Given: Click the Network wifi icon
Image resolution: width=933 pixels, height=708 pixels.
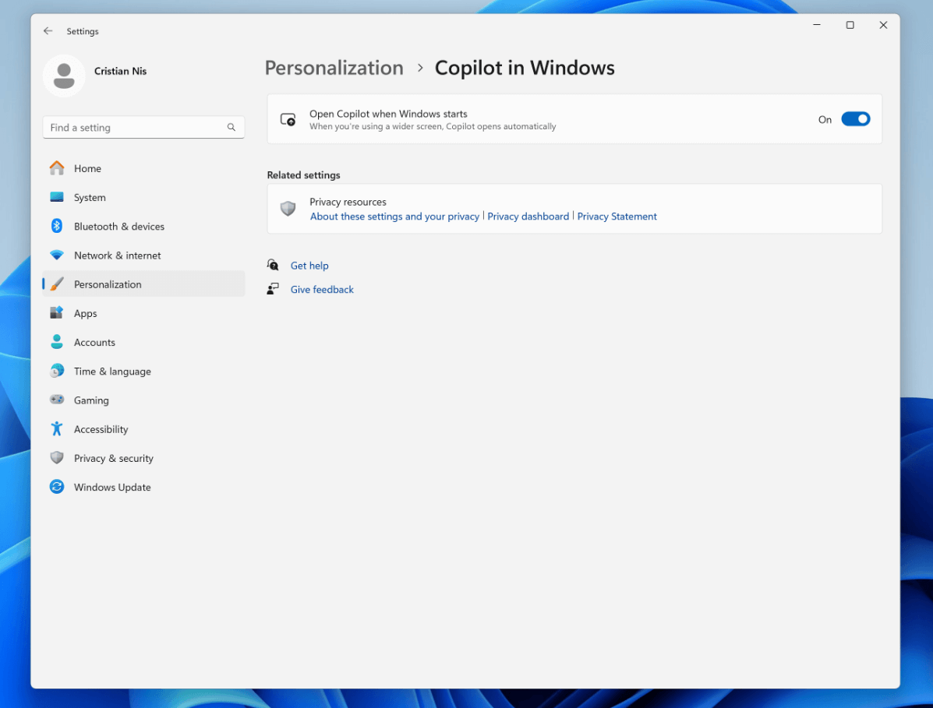Looking at the screenshot, I should pyautogui.click(x=57, y=255).
